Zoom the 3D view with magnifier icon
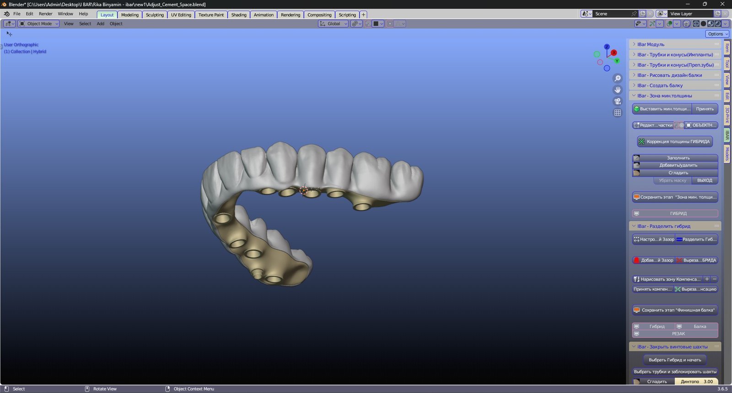 618,79
